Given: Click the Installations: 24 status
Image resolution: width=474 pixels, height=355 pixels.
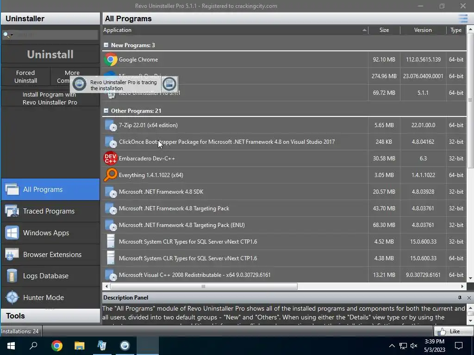Looking at the screenshot, I should click(20, 331).
